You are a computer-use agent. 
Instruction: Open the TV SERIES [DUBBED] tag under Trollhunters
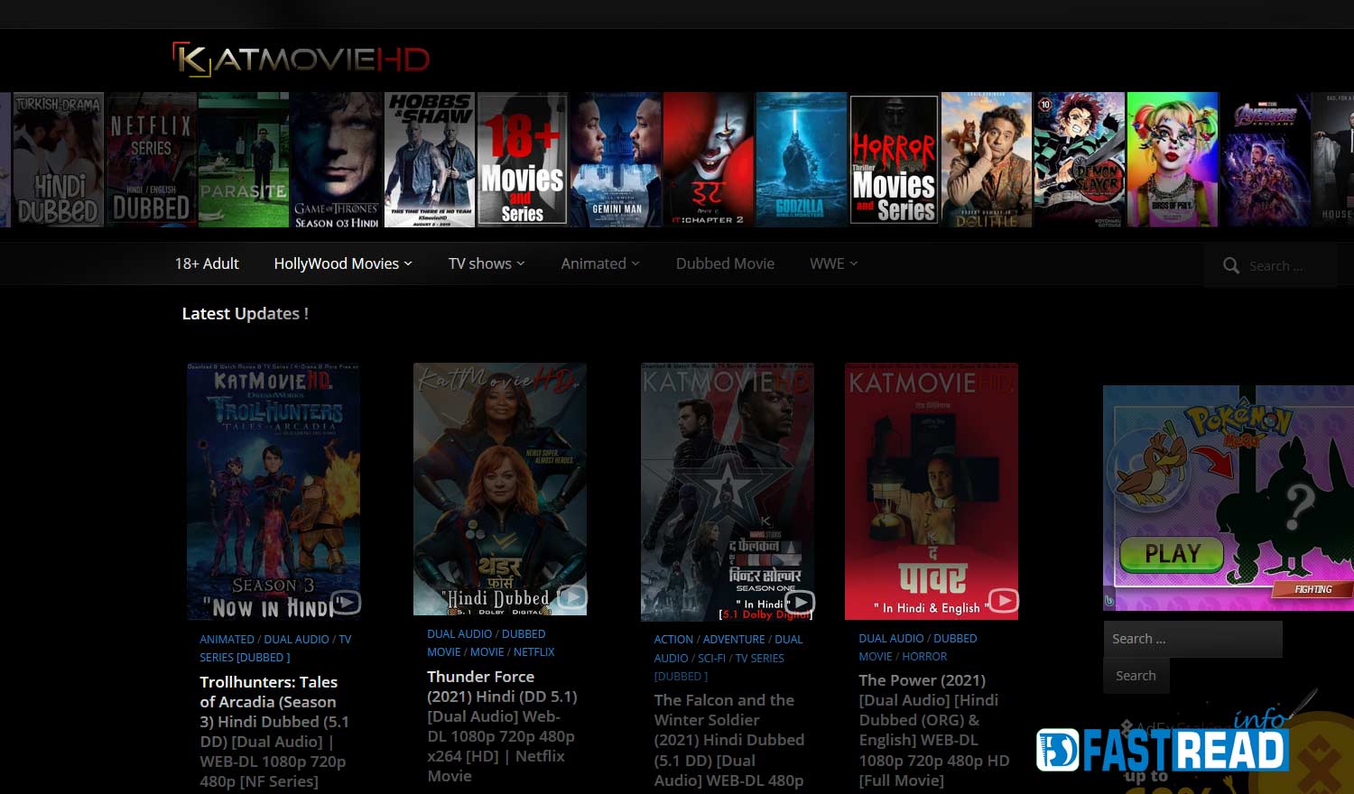[275, 648]
